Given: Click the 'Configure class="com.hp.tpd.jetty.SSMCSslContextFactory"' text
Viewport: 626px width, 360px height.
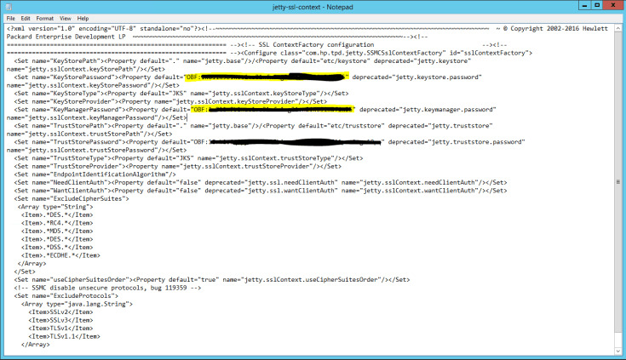Looking at the screenshot, I should [345, 53].
